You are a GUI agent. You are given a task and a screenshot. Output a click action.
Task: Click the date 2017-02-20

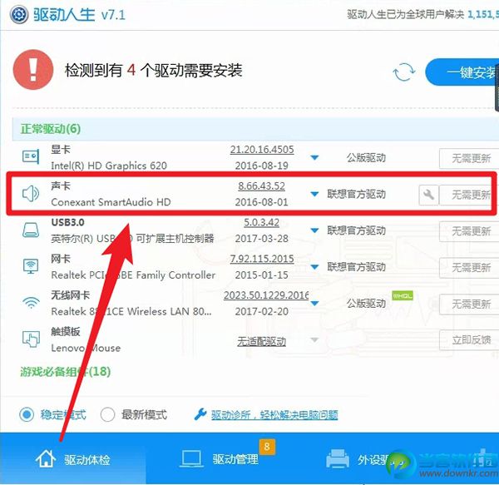point(262,311)
